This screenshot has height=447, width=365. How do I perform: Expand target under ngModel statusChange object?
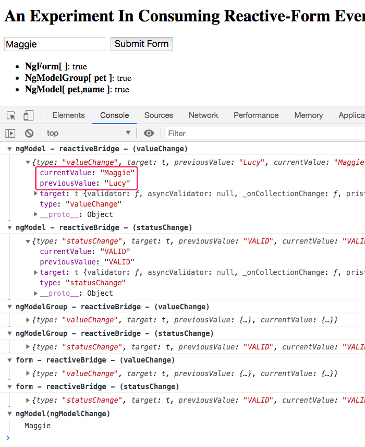[35, 272]
